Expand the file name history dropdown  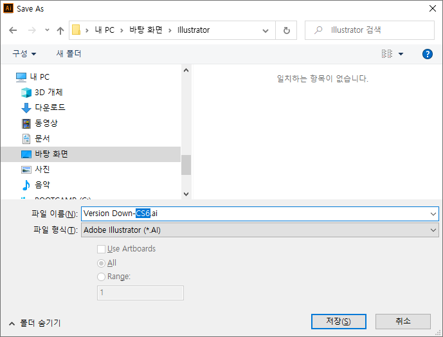(x=433, y=214)
